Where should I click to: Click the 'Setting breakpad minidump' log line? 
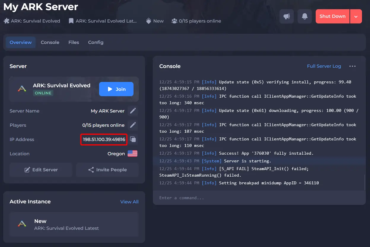click(x=239, y=183)
